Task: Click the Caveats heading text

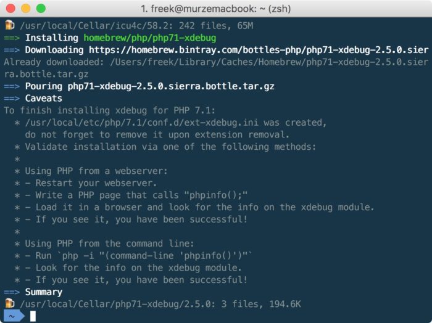Action: pos(44,98)
